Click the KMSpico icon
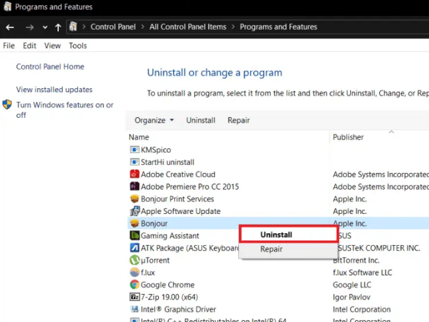Image resolution: width=429 pixels, height=322 pixels. pyautogui.click(x=134, y=150)
